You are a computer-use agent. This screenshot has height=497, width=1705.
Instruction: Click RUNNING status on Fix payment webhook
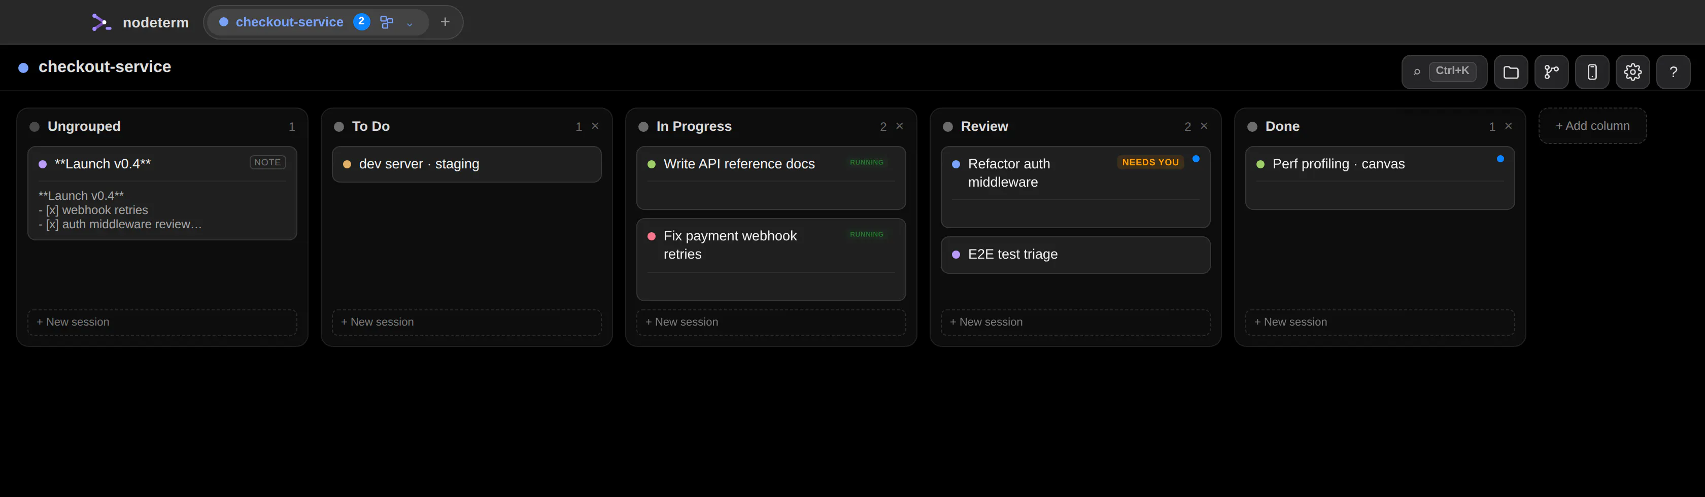866,234
